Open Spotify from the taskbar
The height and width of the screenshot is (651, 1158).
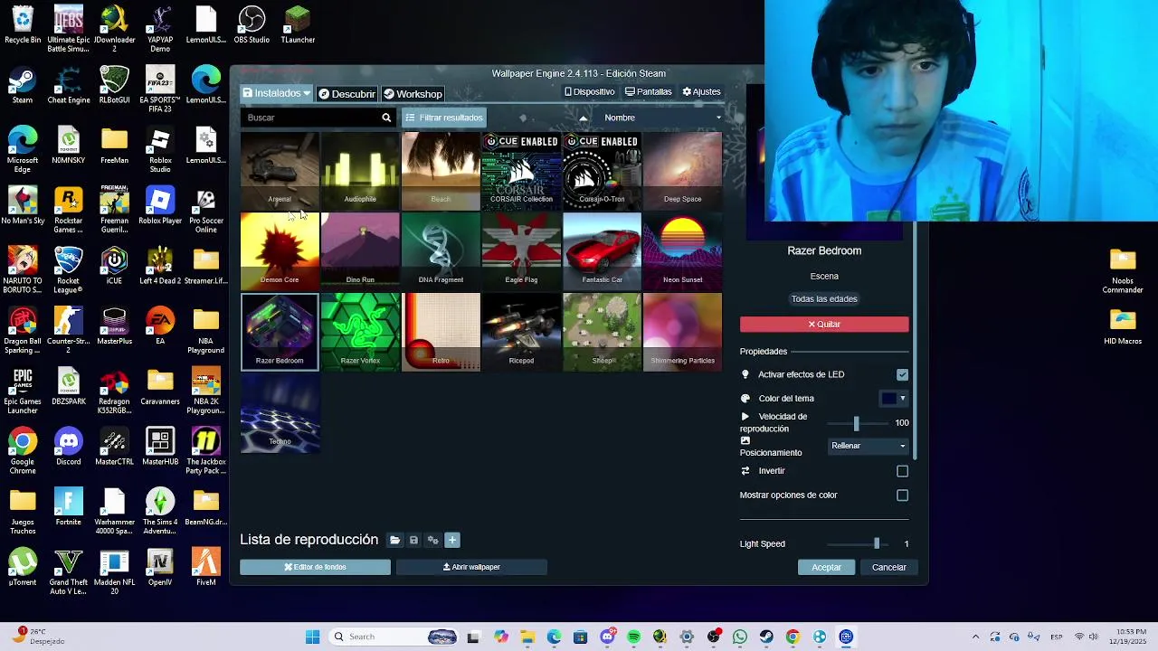click(633, 637)
